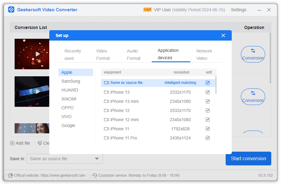281x184 pixels.
Task: Edit the Same as source file preset
Action: click(207, 83)
